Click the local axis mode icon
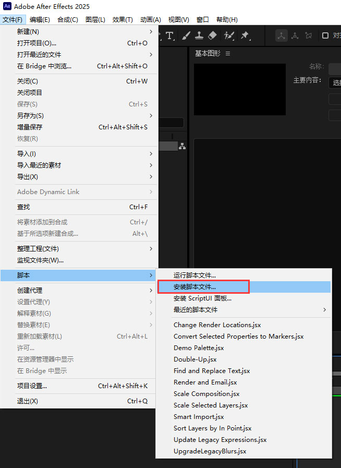Screen dimensions: 341x468 coord(281,36)
